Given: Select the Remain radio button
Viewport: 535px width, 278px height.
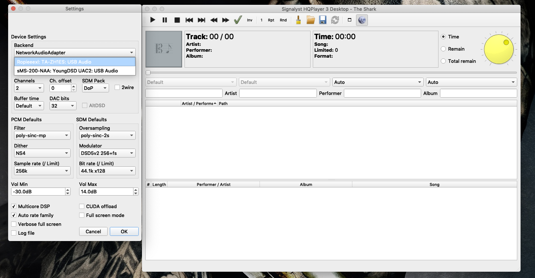Looking at the screenshot, I should coord(443,49).
